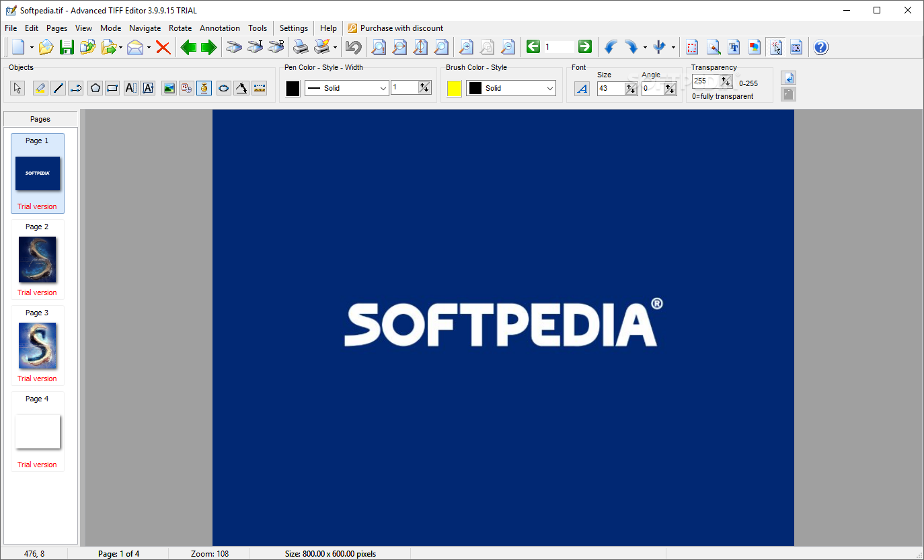Click the zoom in magnifier icon
The width and height of the screenshot is (924, 560).
(466, 47)
